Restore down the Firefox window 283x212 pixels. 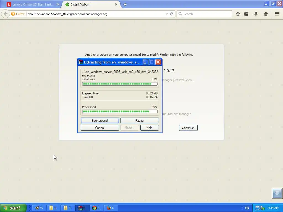point(273,4)
